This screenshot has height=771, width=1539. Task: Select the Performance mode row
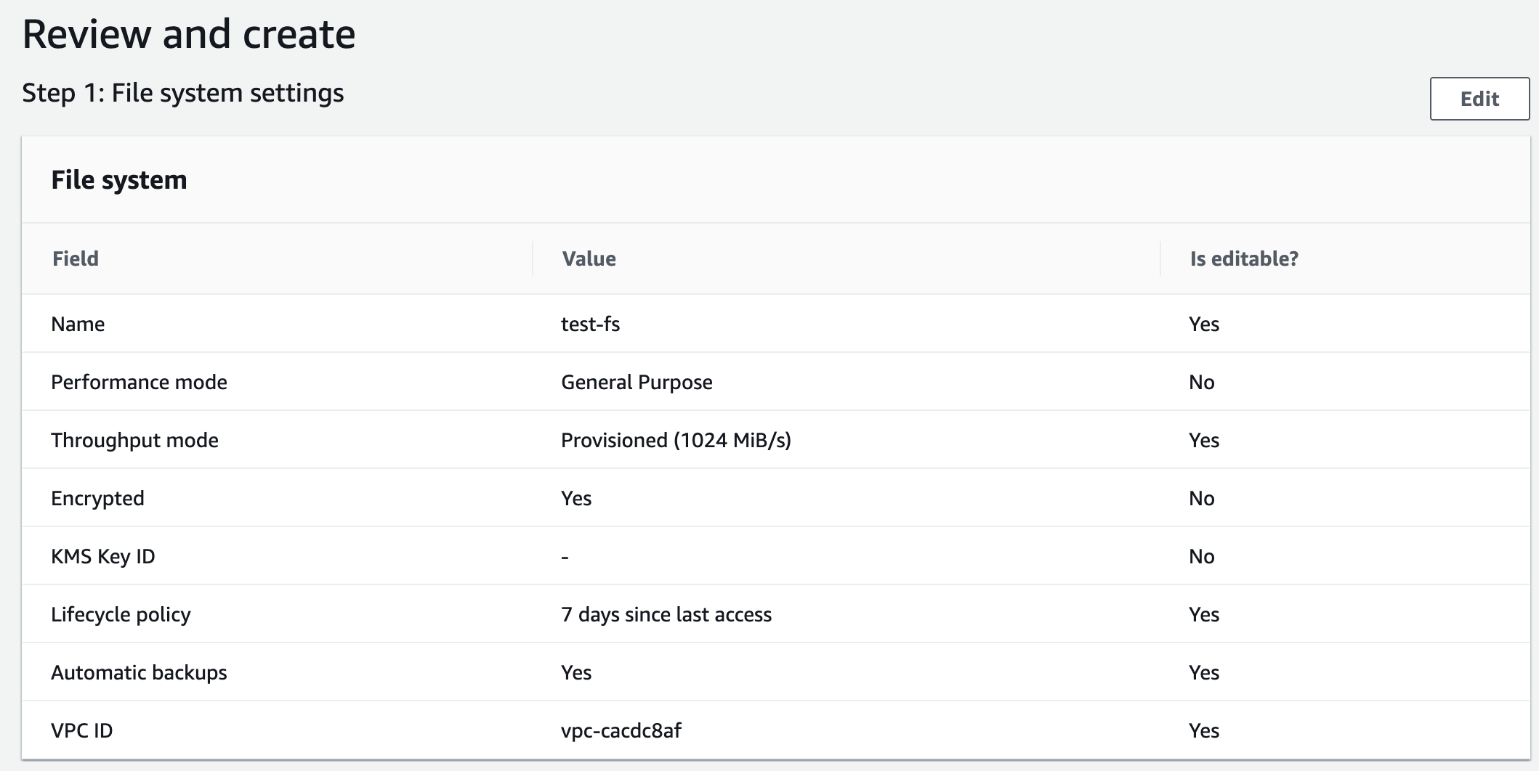click(x=138, y=382)
